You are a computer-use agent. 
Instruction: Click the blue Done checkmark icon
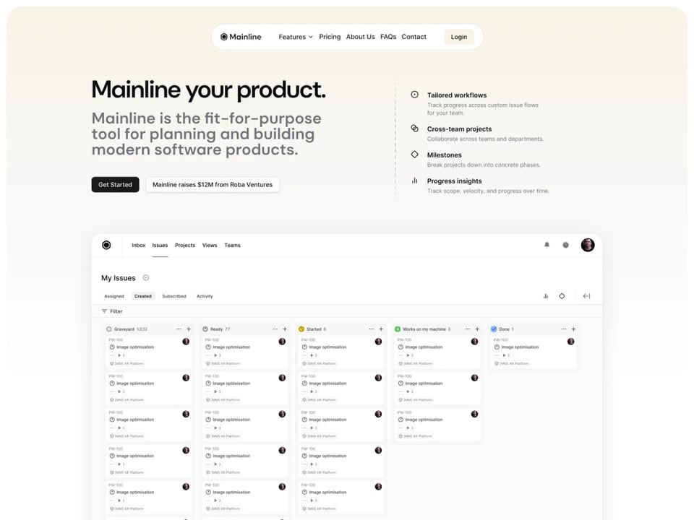pyautogui.click(x=494, y=329)
